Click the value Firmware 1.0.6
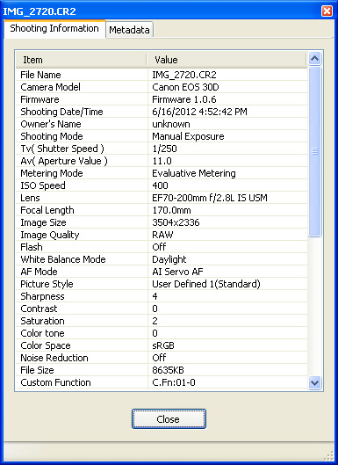338x465 pixels. click(x=184, y=99)
